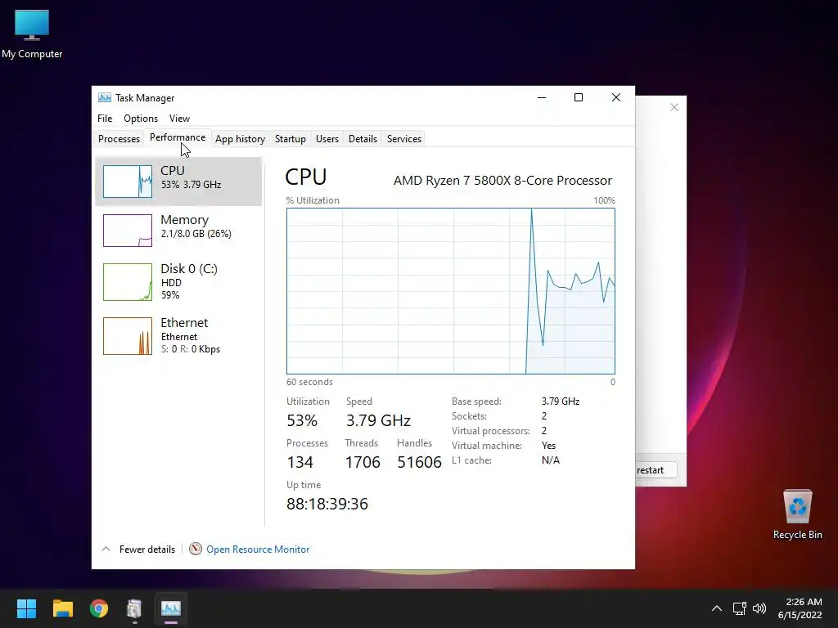Open the Options menu

[x=141, y=118]
